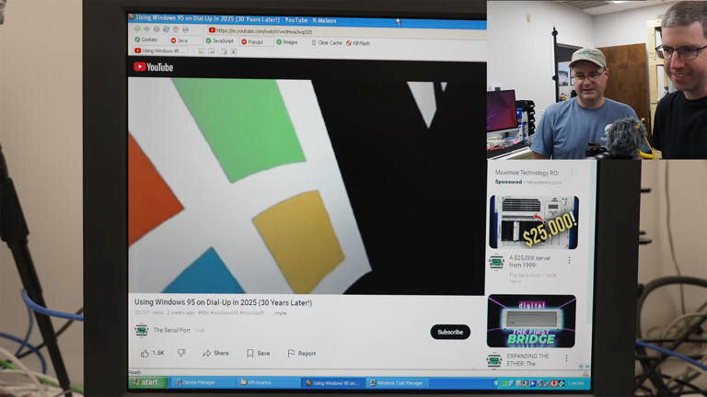
Task: Open a new tab from the tab bar icon
Action: [x=224, y=51]
